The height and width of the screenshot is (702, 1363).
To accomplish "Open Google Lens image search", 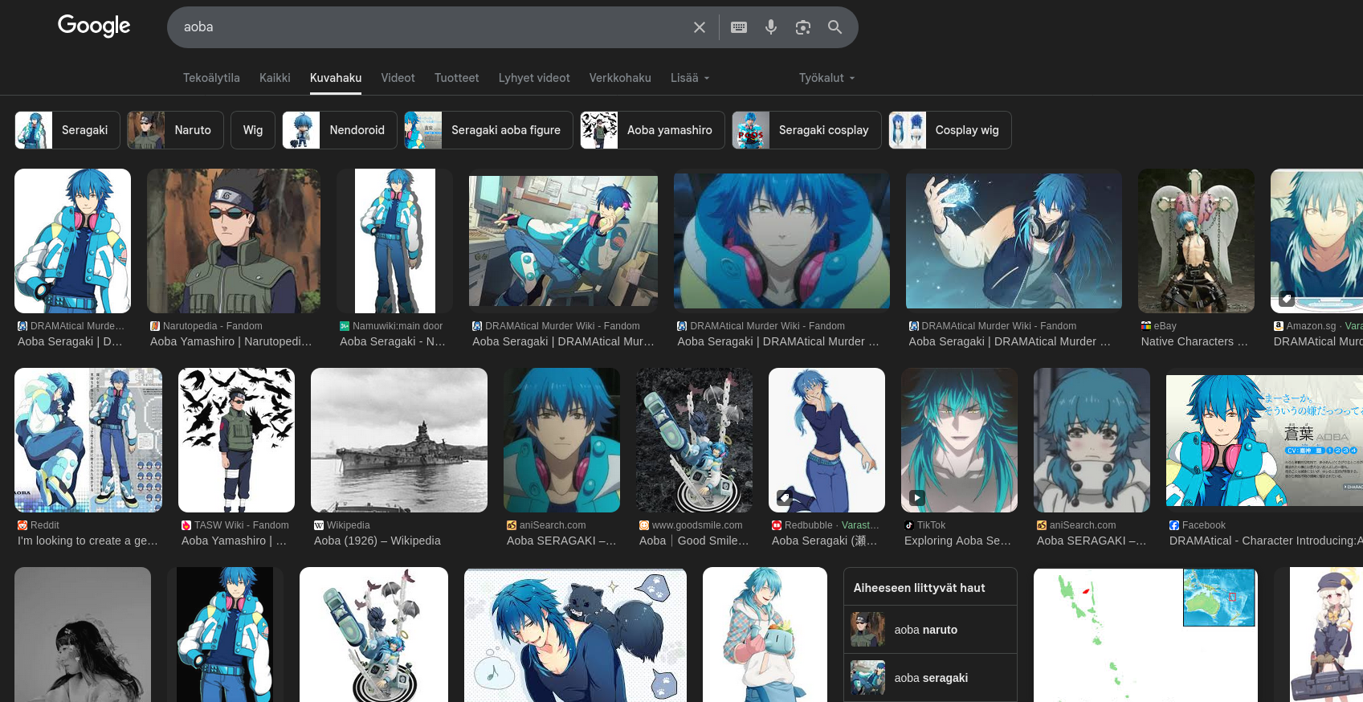I will point(803,27).
